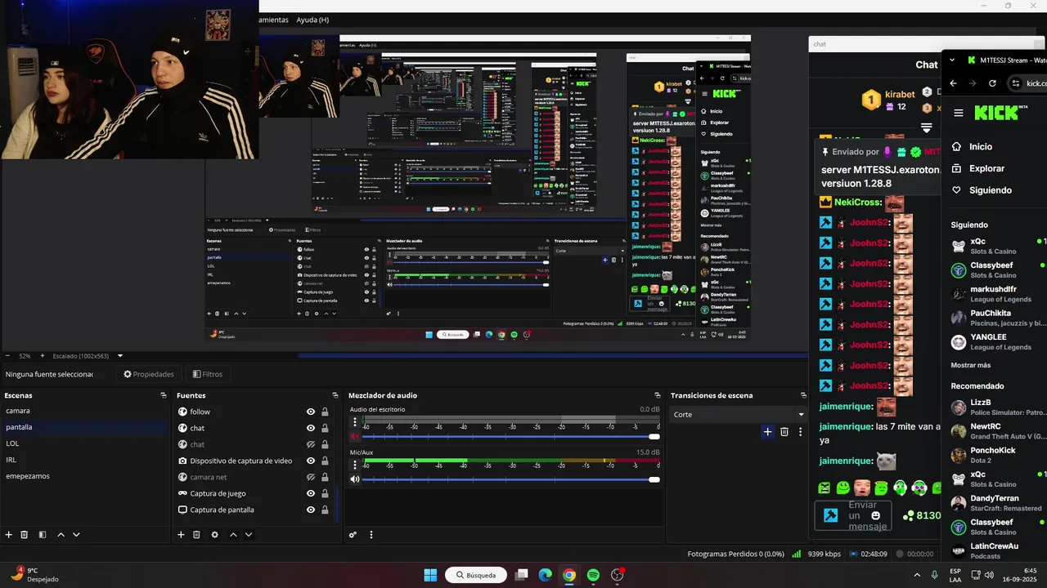
Task: Toggle visibility of the Captura de pantalla source
Action: coord(311,510)
